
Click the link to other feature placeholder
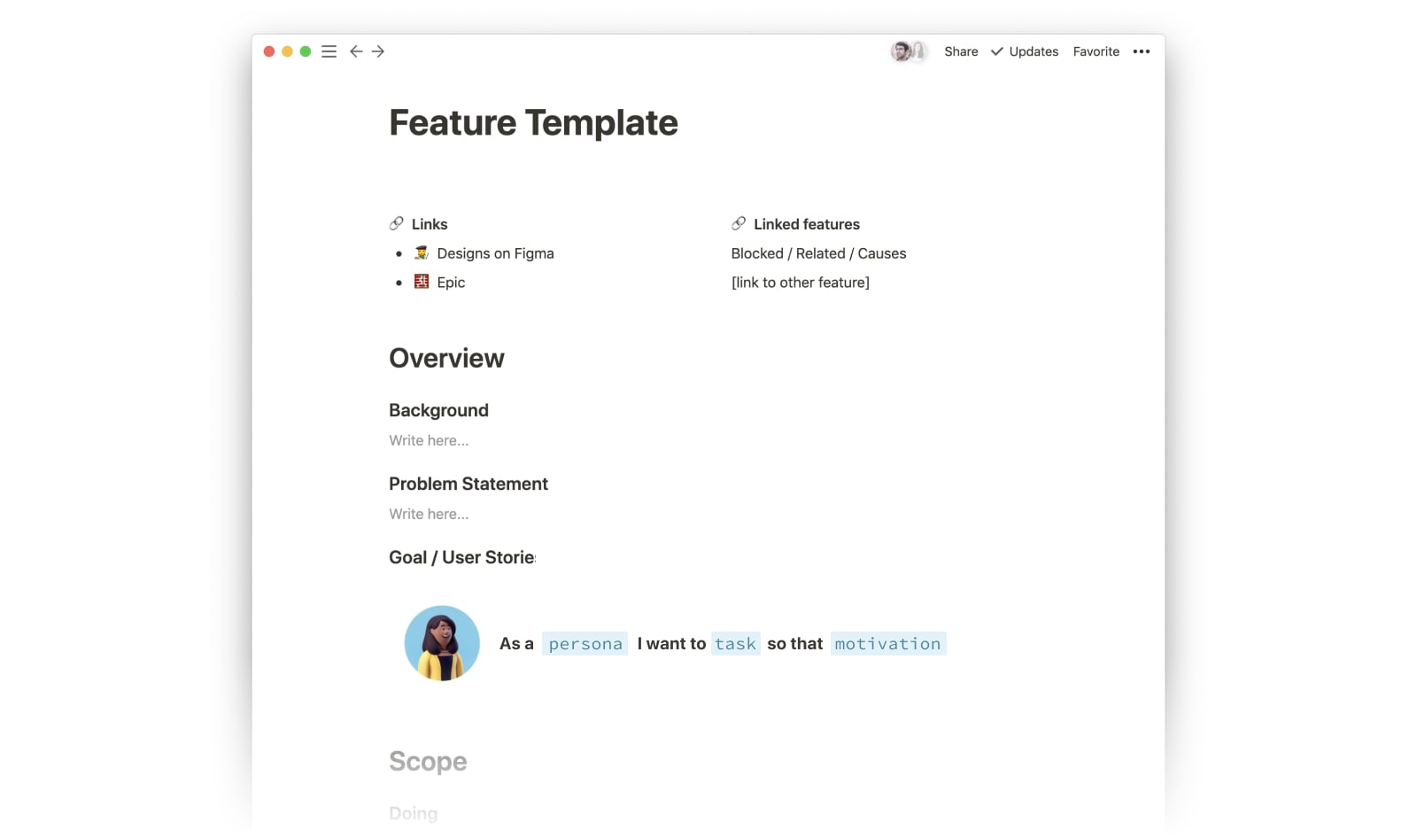801,283
